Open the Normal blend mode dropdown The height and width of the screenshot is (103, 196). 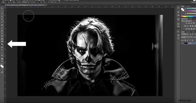(187, 37)
